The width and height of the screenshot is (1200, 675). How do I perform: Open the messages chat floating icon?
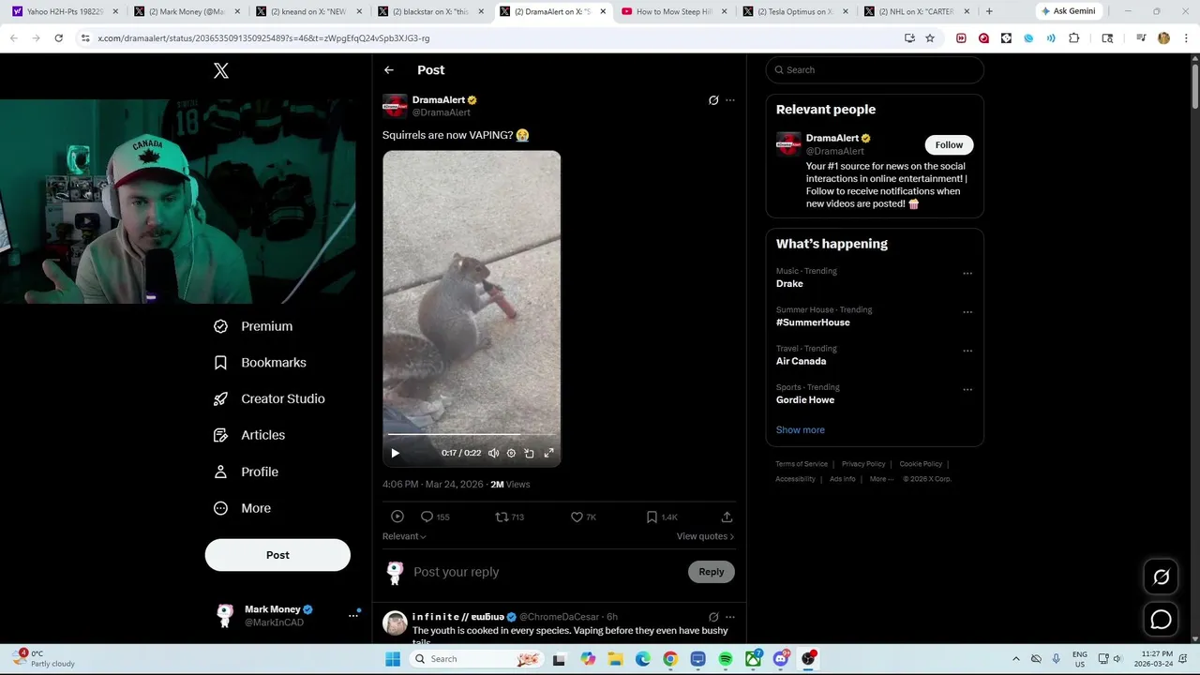tap(1161, 620)
